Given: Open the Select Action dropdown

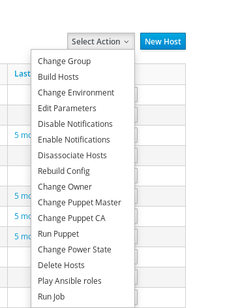Looking at the screenshot, I should [101, 41].
